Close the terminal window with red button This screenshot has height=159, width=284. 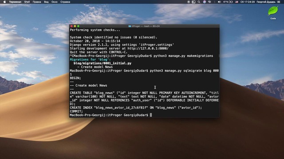(x=71, y=26)
